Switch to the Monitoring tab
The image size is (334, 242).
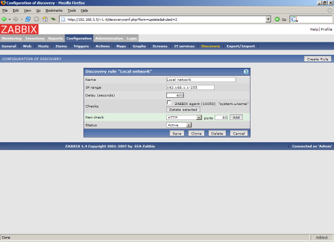[12, 38]
